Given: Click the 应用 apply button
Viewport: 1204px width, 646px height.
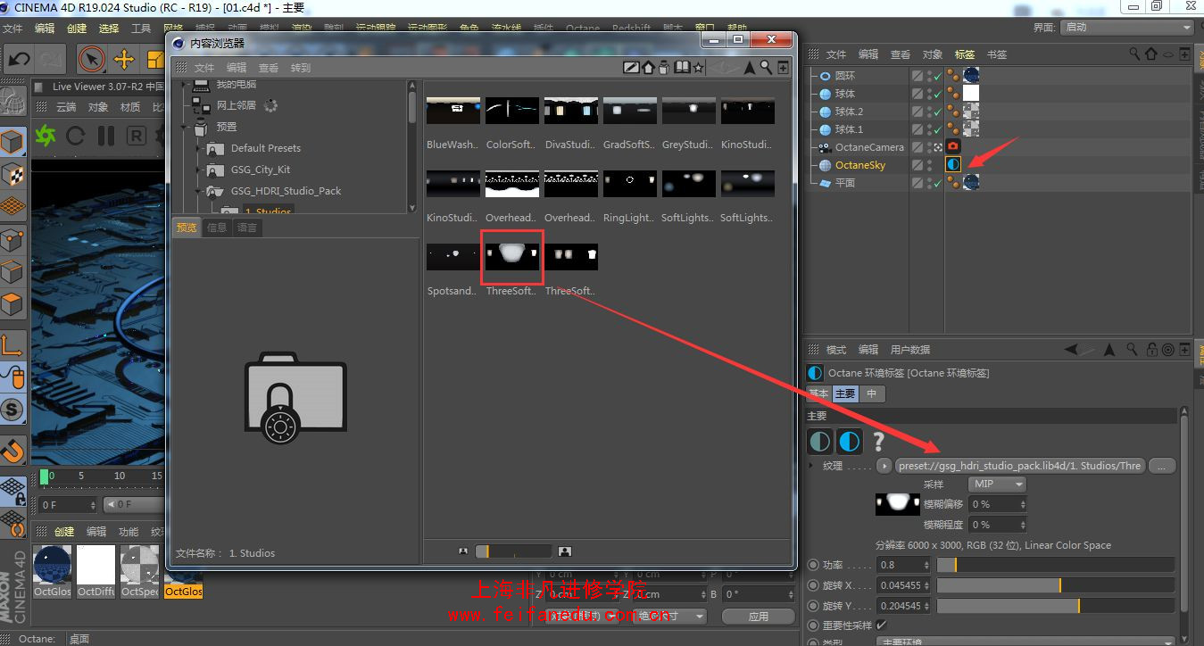Looking at the screenshot, I should (x=758, y=617).
